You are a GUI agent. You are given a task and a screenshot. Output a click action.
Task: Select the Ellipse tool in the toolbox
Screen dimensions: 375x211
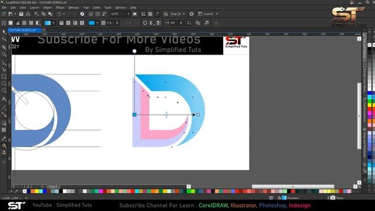4,83
